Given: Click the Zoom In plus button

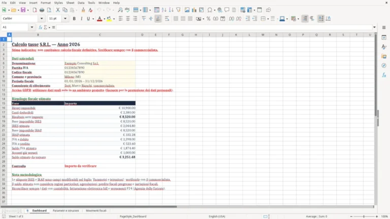Looking at the screenshot, I should [377, 216].
